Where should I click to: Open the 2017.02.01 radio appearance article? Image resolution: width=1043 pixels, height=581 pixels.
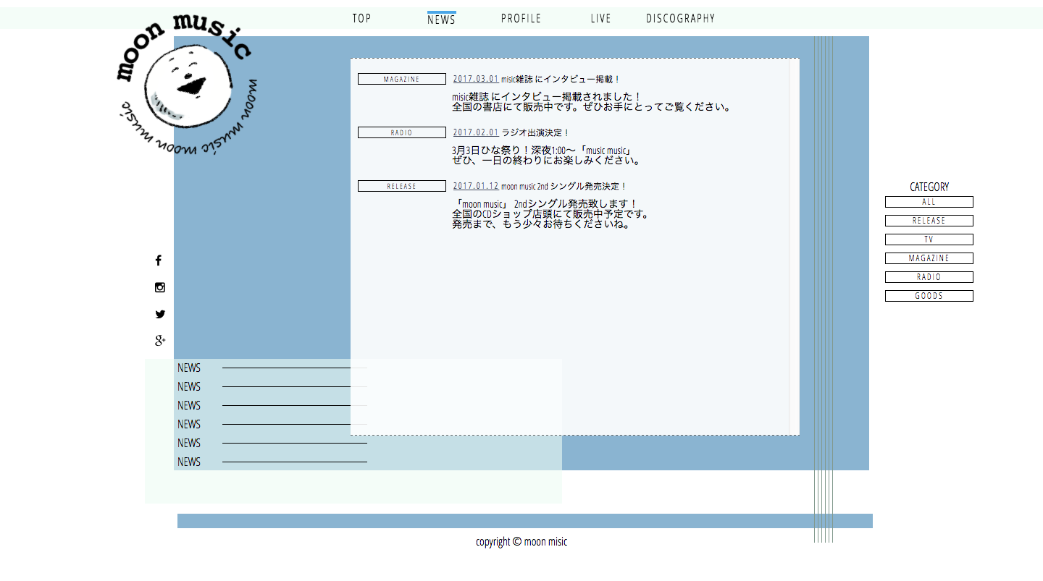pyautogui.click(x=511, y=132)
